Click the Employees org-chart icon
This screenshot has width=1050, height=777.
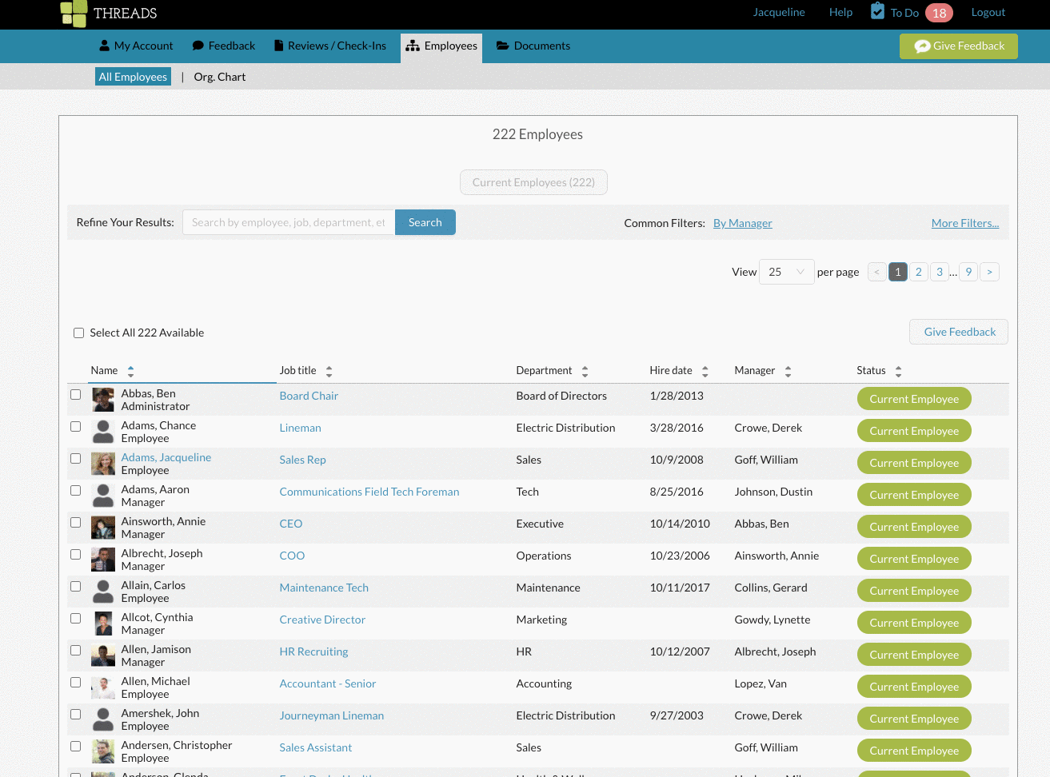click(413, 46)
